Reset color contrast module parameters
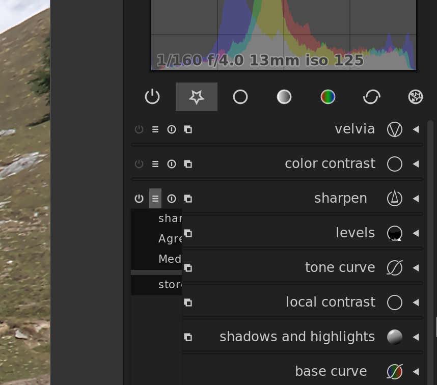The width and height of the screenshot is (437, 385). (x=172, y=164)
